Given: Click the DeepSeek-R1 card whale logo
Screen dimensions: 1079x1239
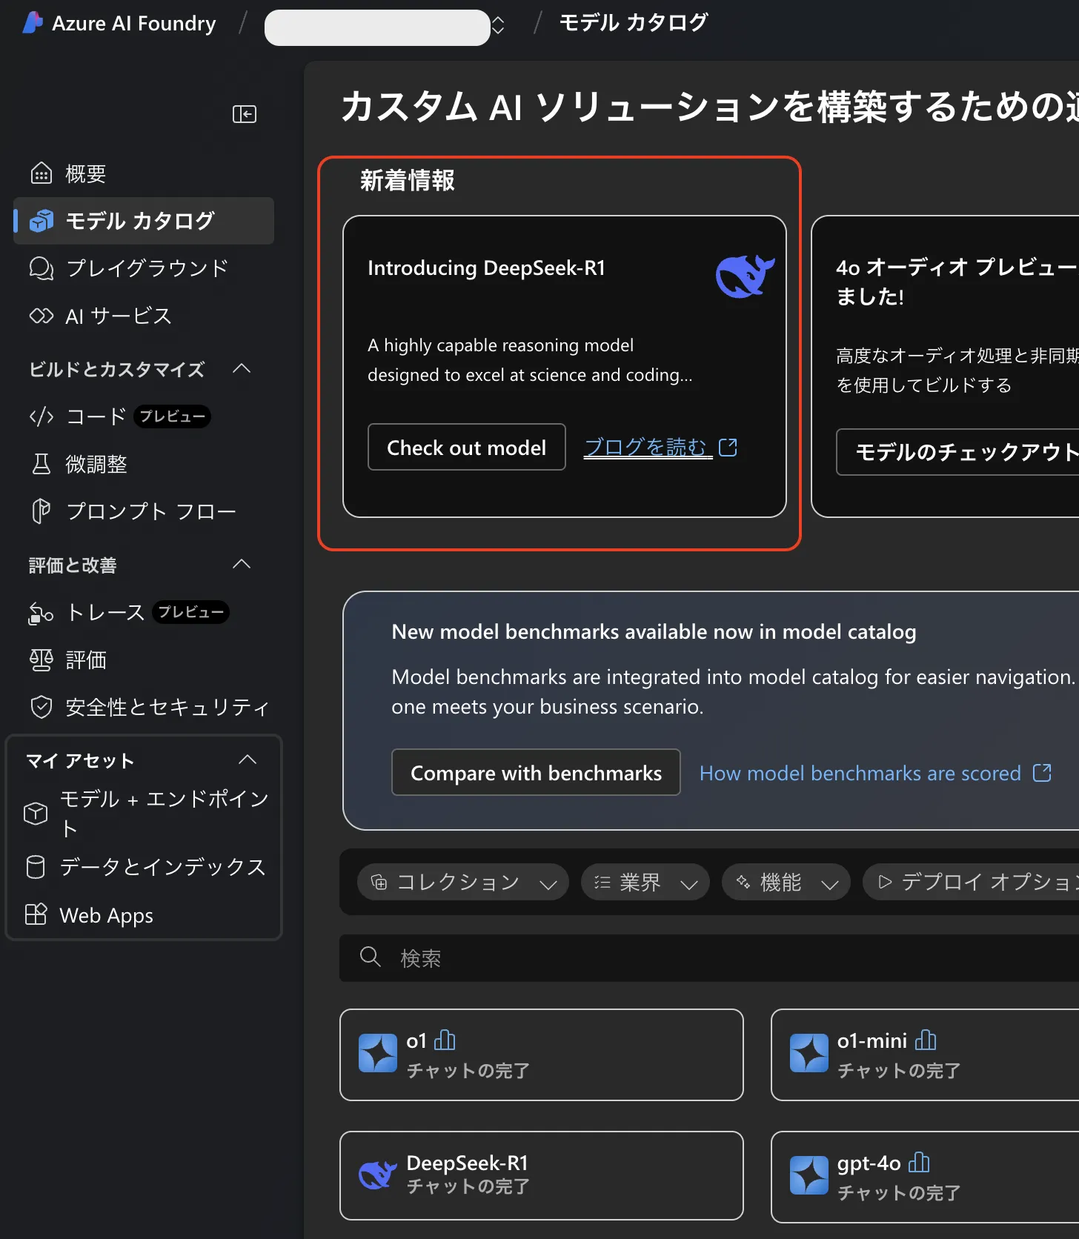Looking at the screenshot, I should click(378, 1175).
